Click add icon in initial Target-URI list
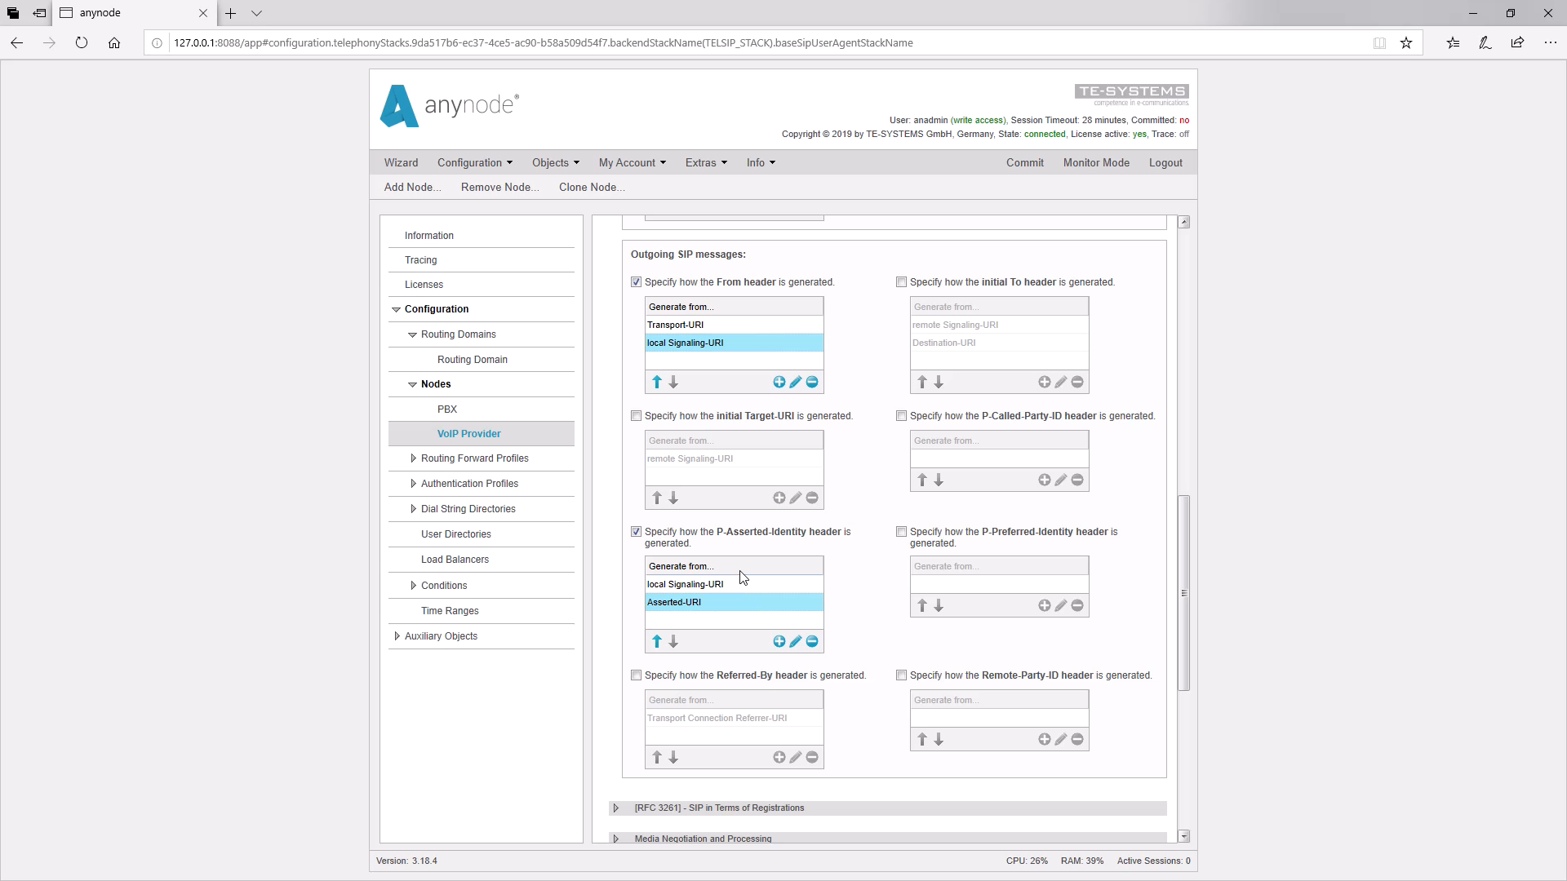The height and width of the screenshot is (881, 1567). coord(779,498)
